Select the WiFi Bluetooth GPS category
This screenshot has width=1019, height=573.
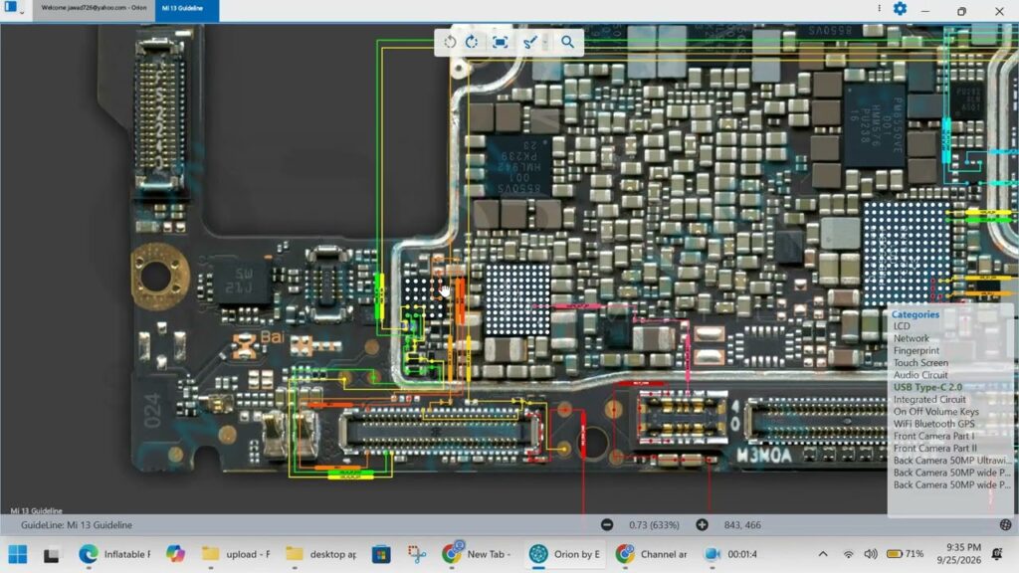click(x=933, y=424)
